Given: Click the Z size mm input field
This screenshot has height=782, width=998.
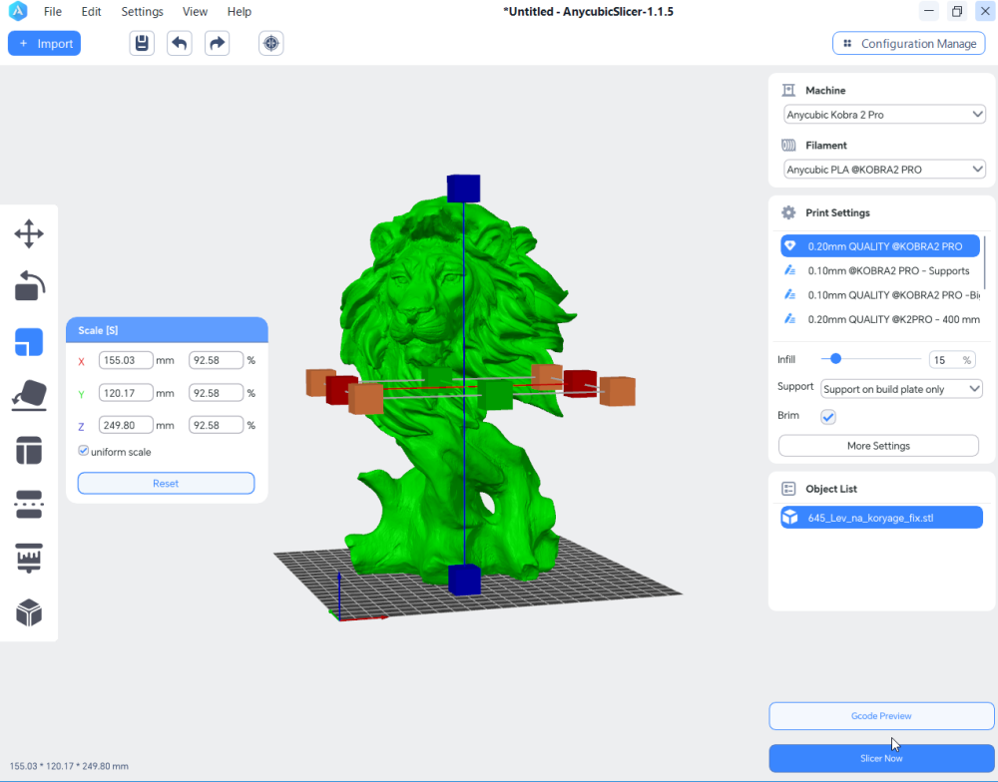Looking at the screenshot, I should (126, 425).
